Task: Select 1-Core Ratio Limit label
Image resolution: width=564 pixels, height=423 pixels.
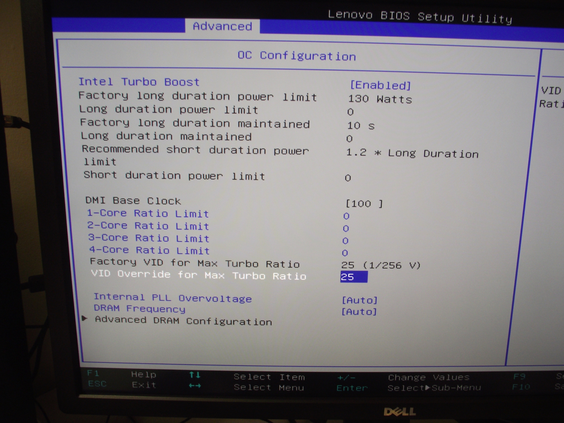Action: click(148, 213)
